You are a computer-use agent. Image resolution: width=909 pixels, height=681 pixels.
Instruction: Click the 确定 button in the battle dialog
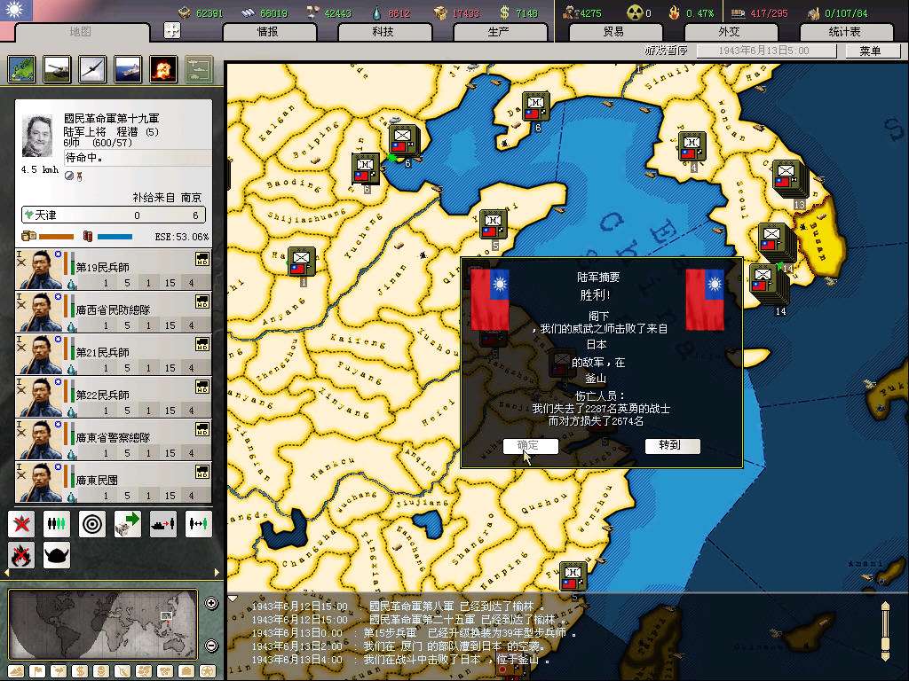530,446
